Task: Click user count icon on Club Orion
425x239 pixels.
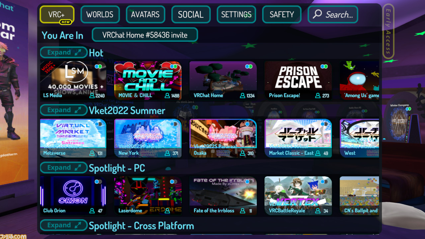Action: tap(92, 211)
